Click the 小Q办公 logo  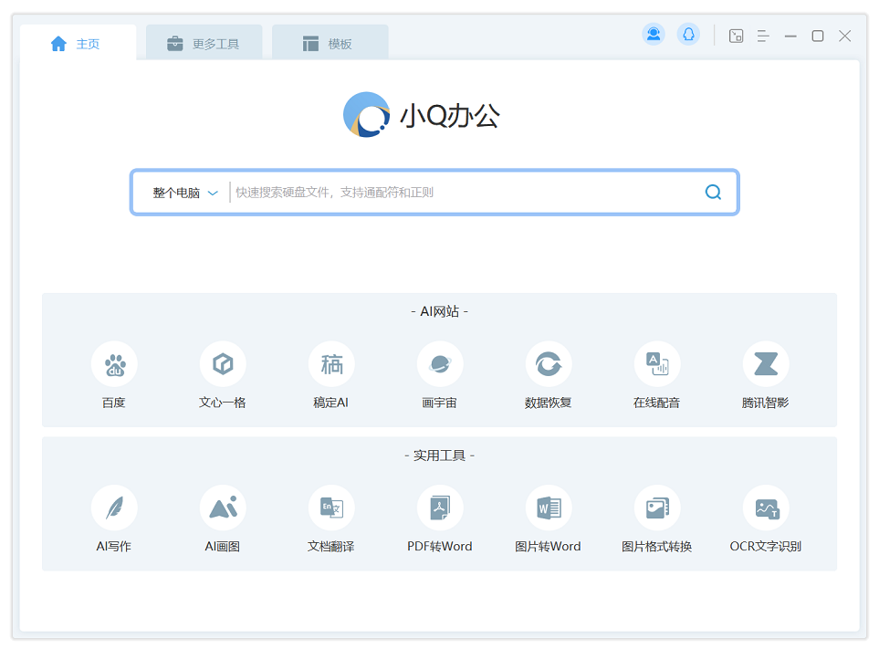pyautogui.click(x=422, y=115)
